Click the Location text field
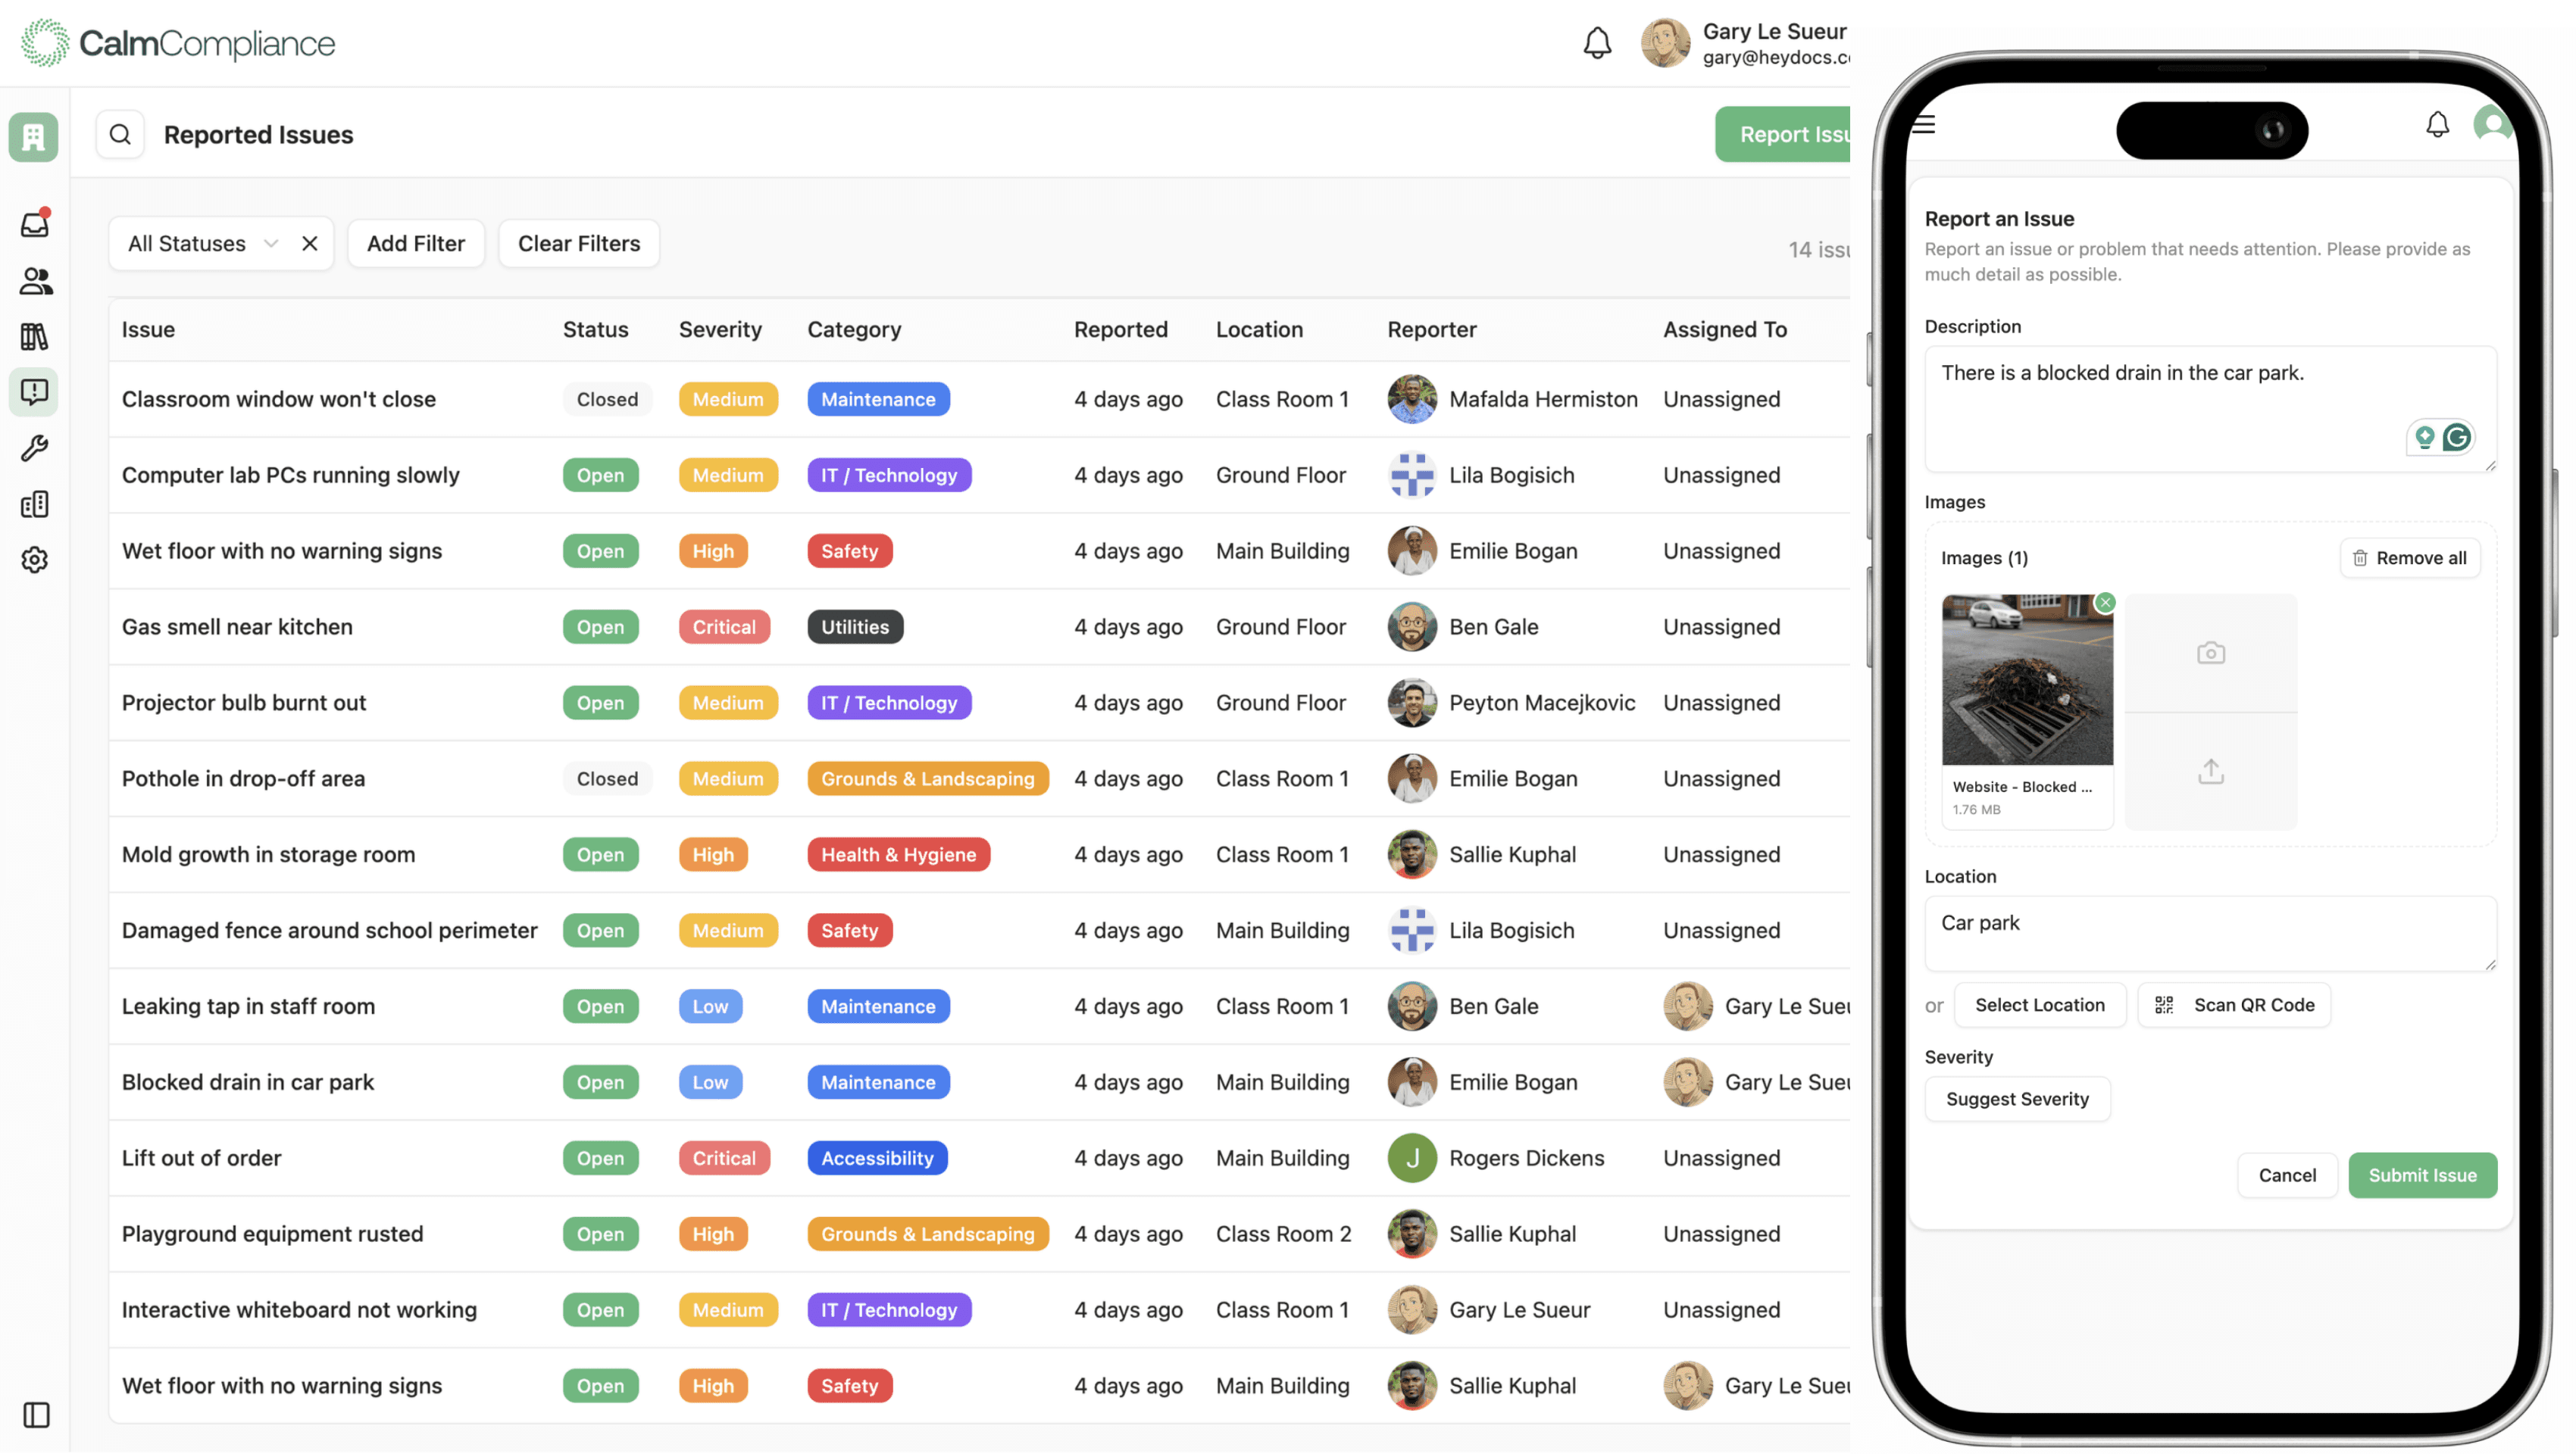Viewport: 2576px width, 1454px height. [x=2210, y=932]
